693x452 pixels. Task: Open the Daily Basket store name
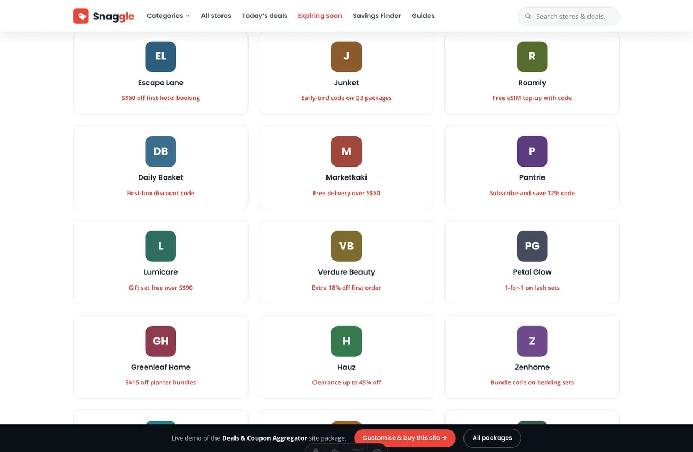coord(161,177)
